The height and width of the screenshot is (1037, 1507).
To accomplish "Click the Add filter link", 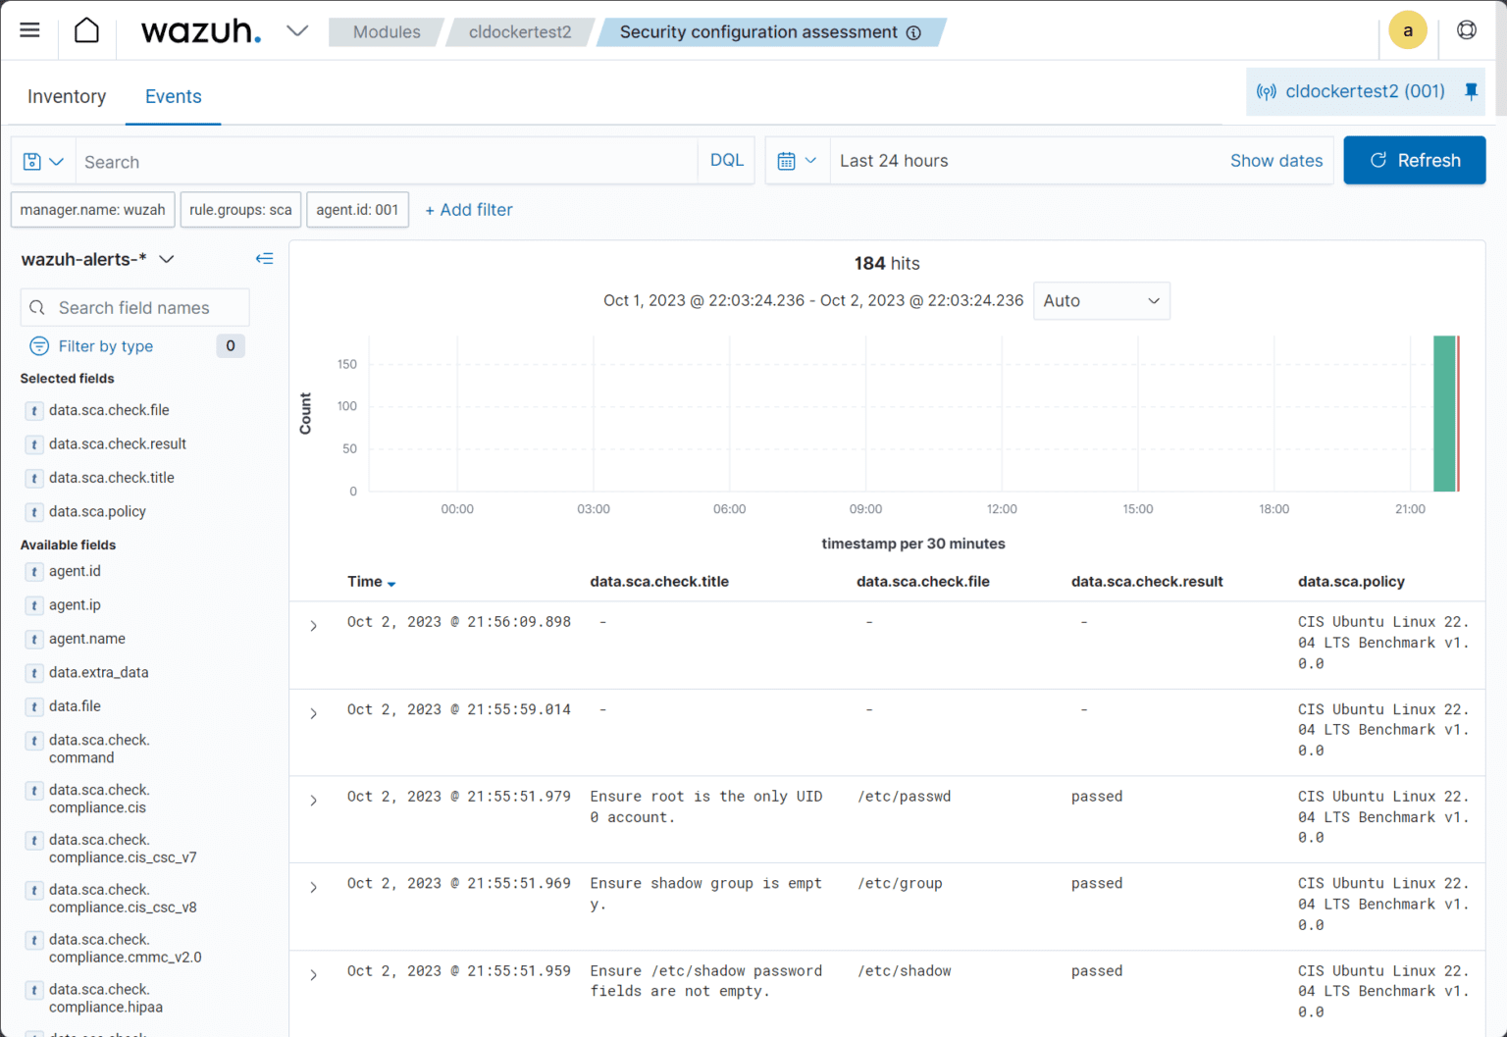I will [469, 210].
